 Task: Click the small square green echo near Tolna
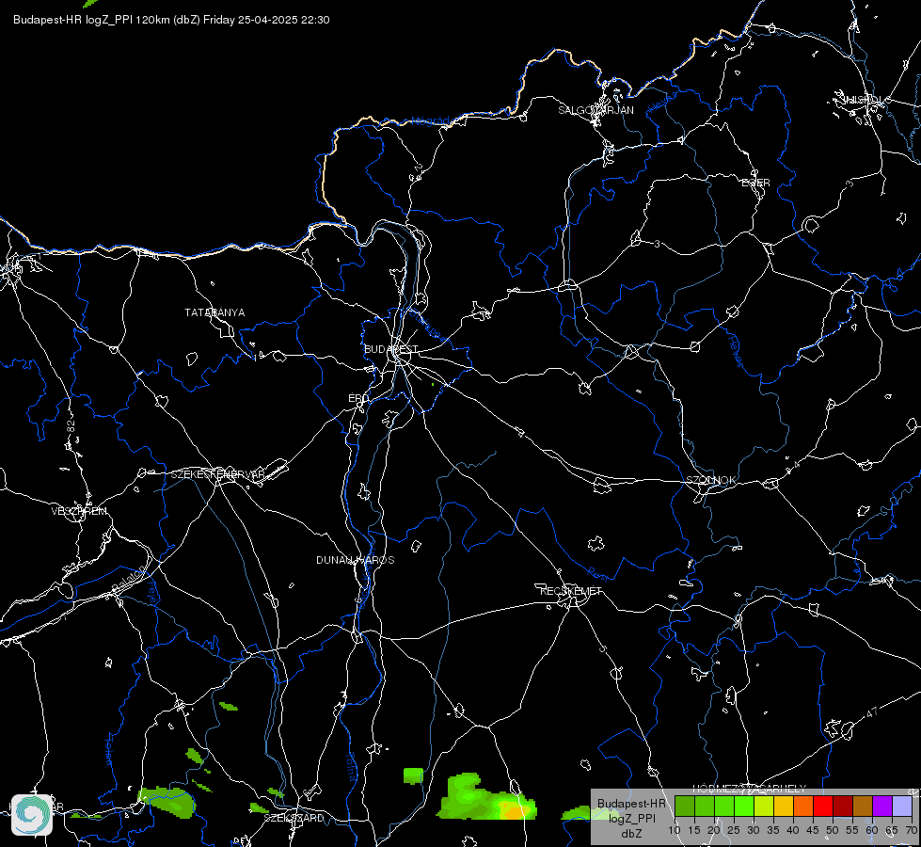413,775
